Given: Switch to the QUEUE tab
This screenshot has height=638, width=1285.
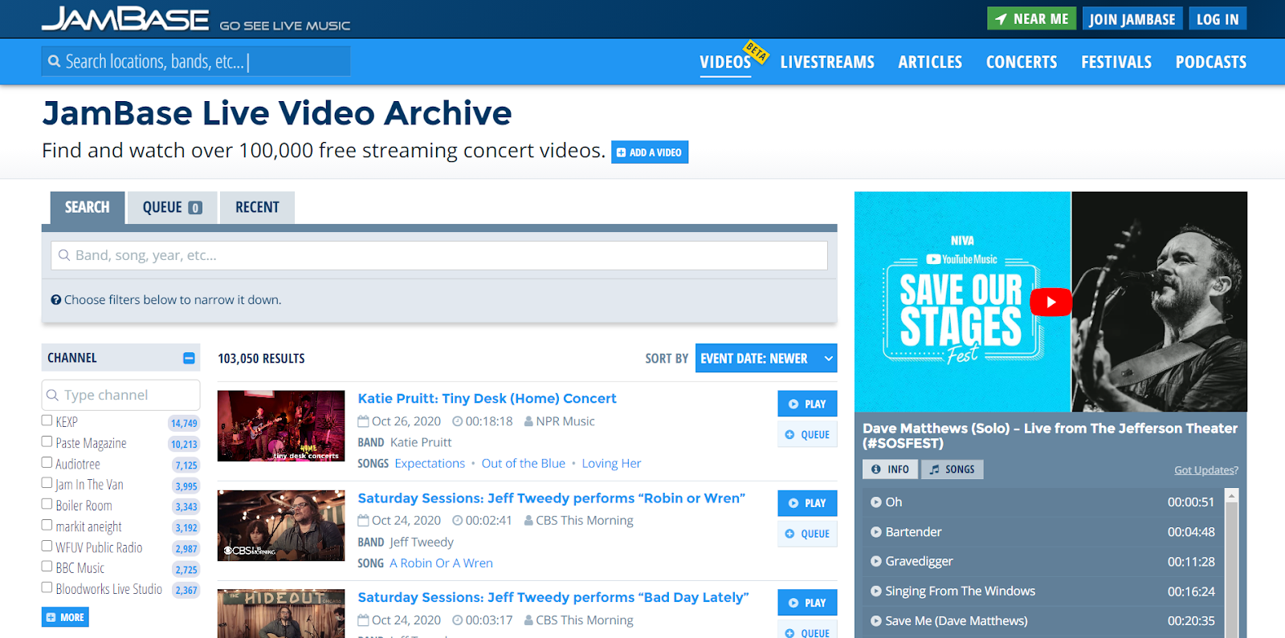Looking at the screenshot, I should point(173,207).
